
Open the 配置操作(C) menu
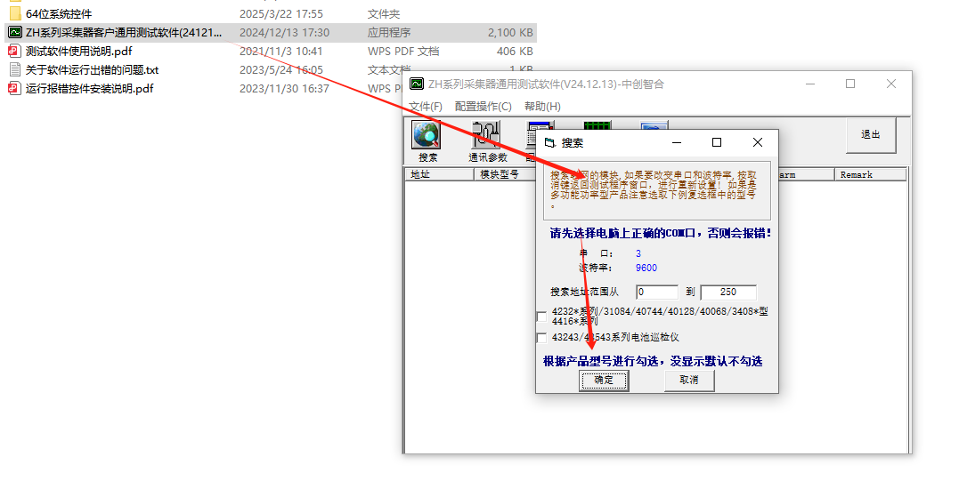click(483, 107)
